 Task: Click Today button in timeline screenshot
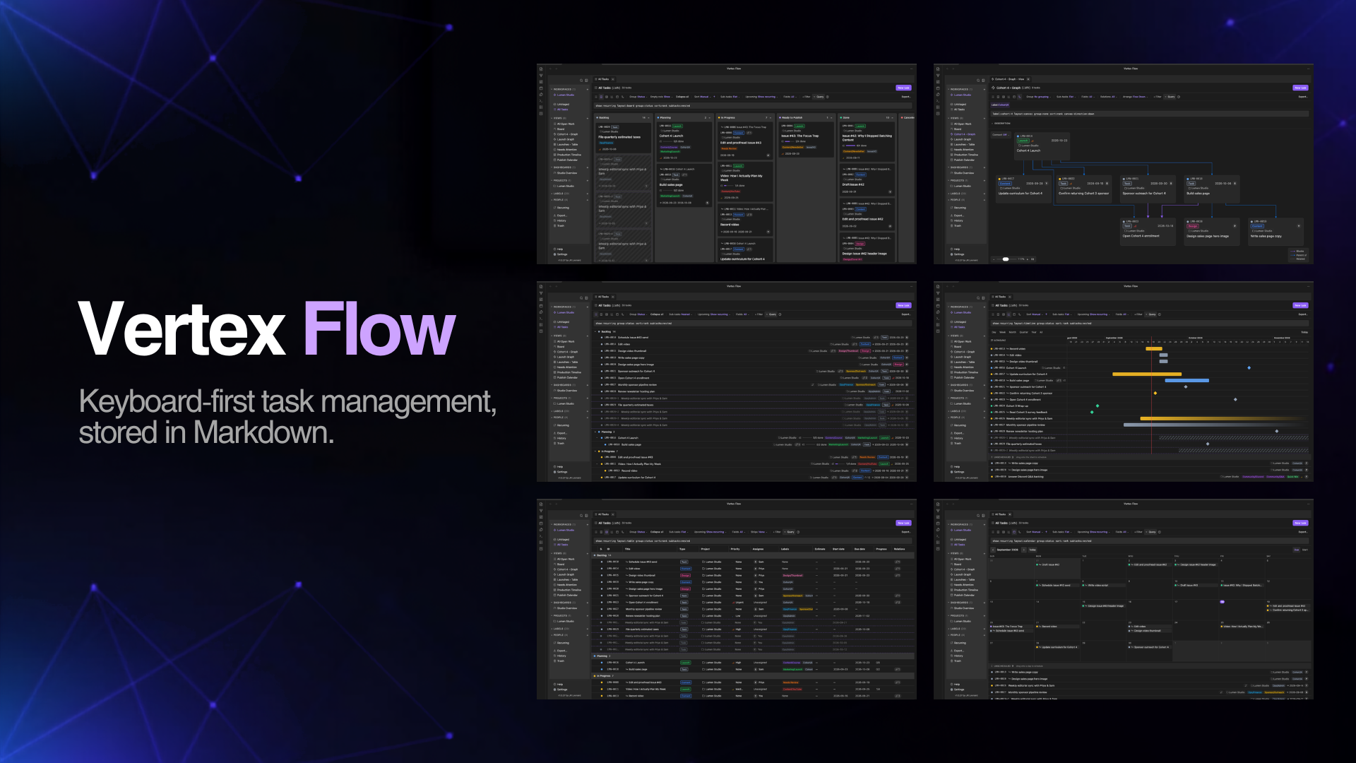coord(1304,332)
